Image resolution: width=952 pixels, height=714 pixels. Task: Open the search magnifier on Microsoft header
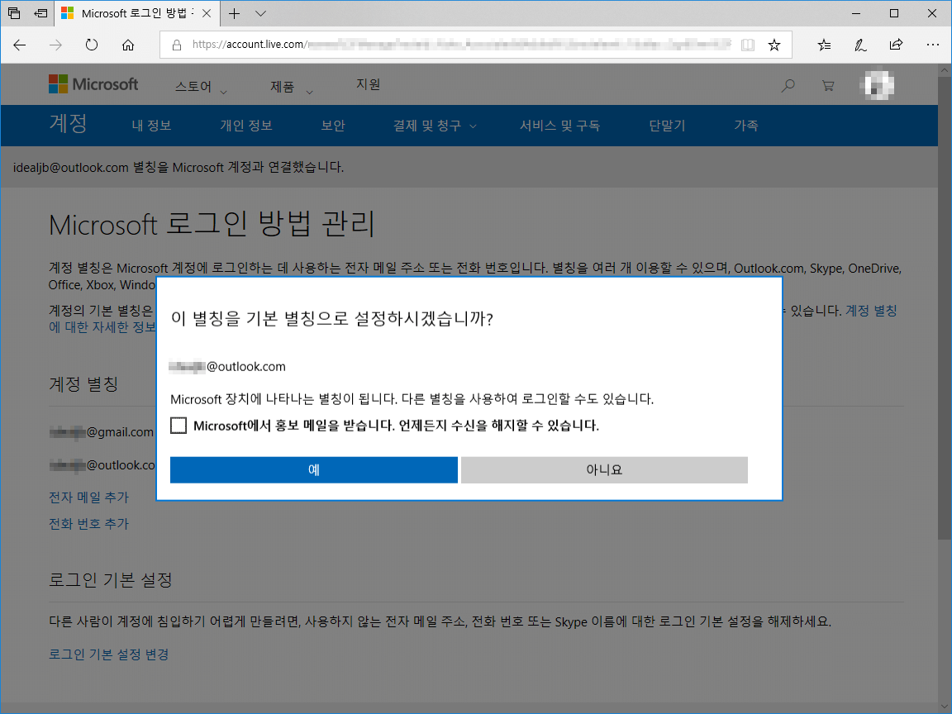(788, 86)
